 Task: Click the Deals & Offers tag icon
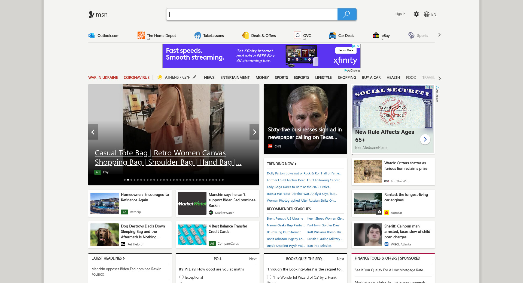(245, 35)
